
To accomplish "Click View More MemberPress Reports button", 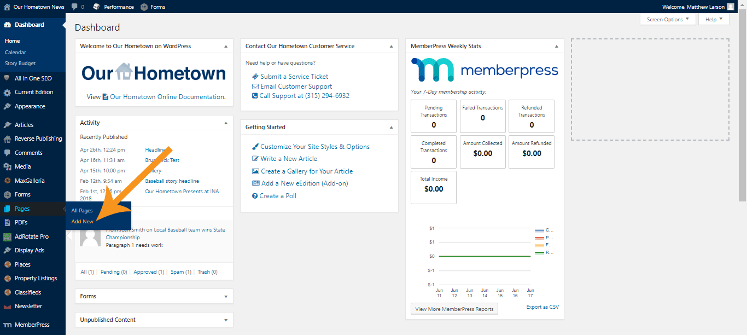I will 454,309.
